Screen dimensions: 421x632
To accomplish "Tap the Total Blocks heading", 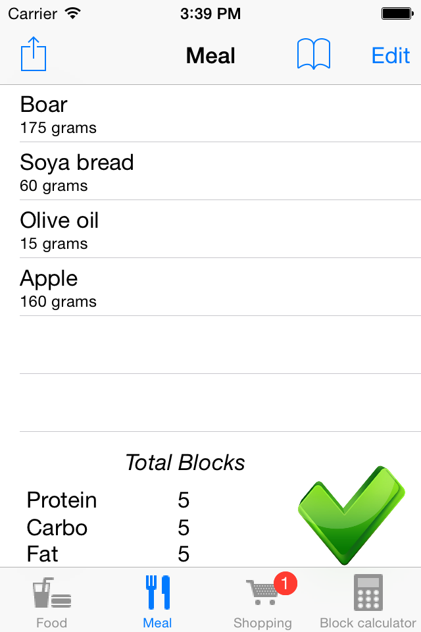I will click(185, 462).
